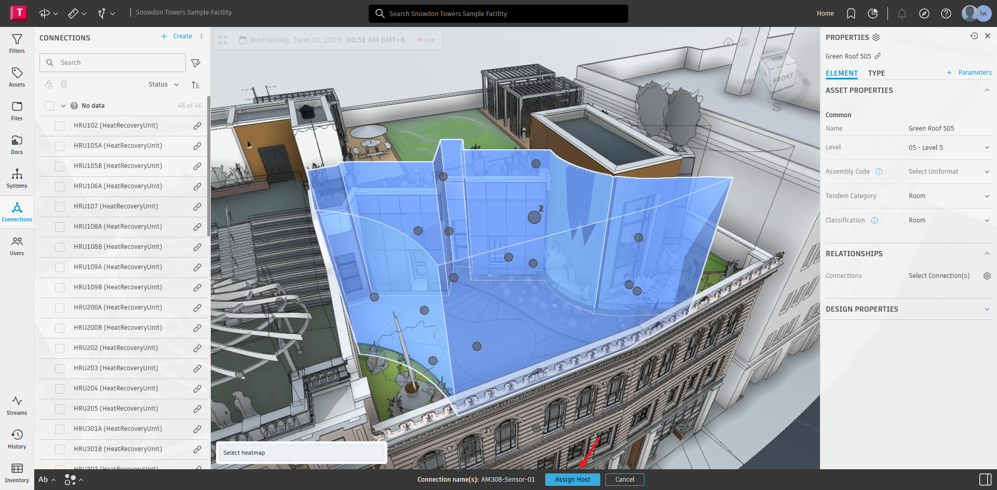This screenshot has width=997, height=490.
Task: Click the Home link
Action: [825, 13]
